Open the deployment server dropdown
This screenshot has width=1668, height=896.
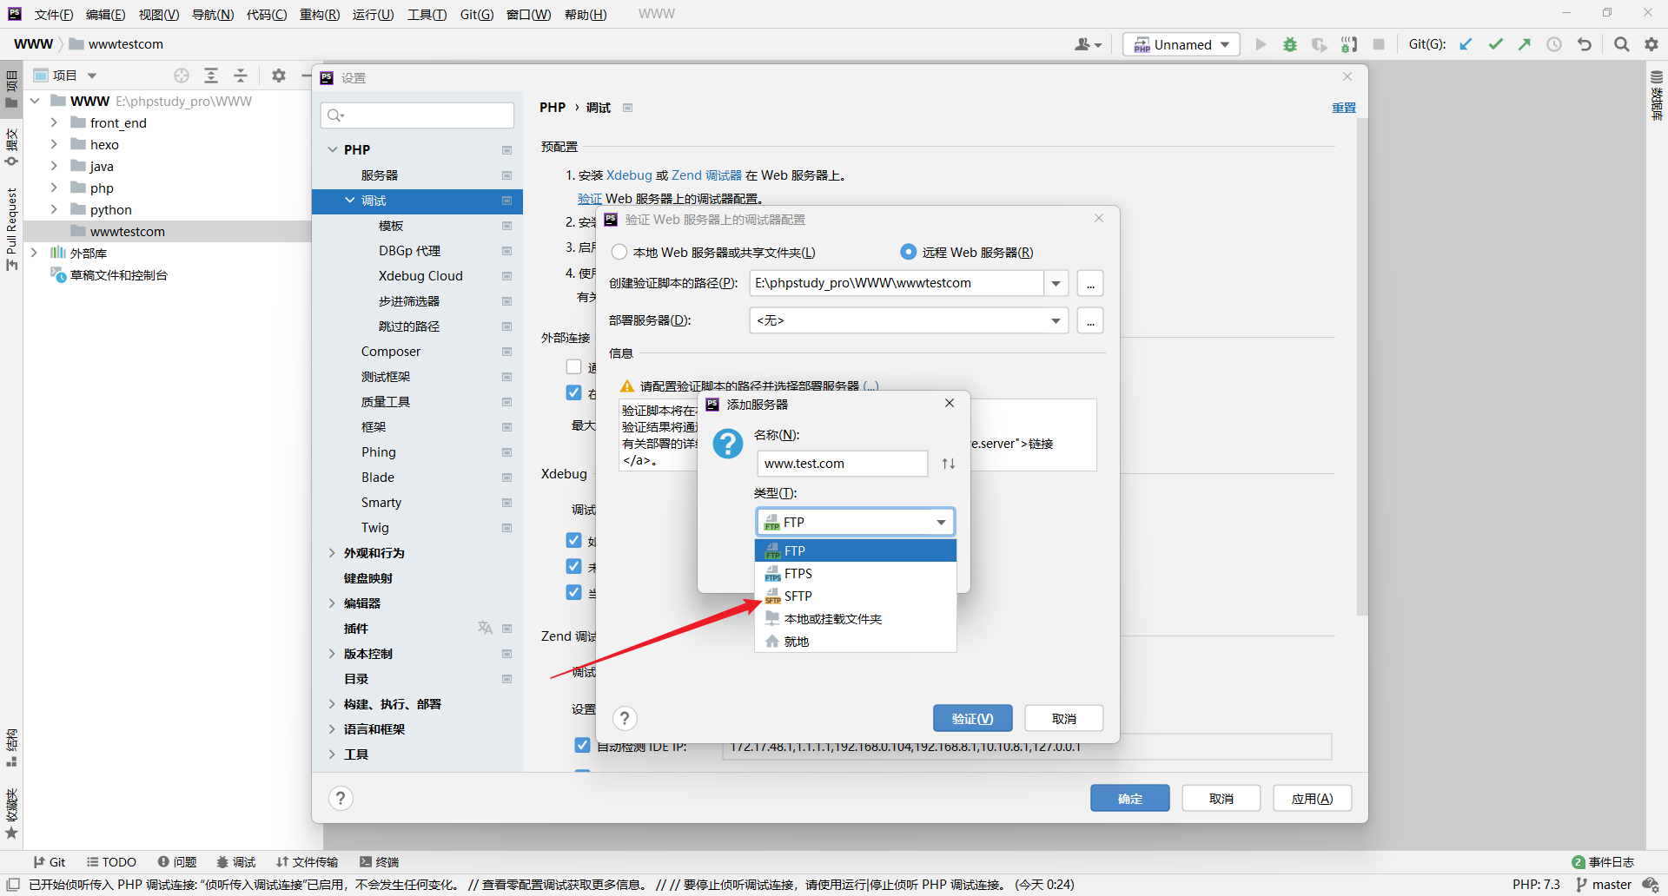coord(909,320)
